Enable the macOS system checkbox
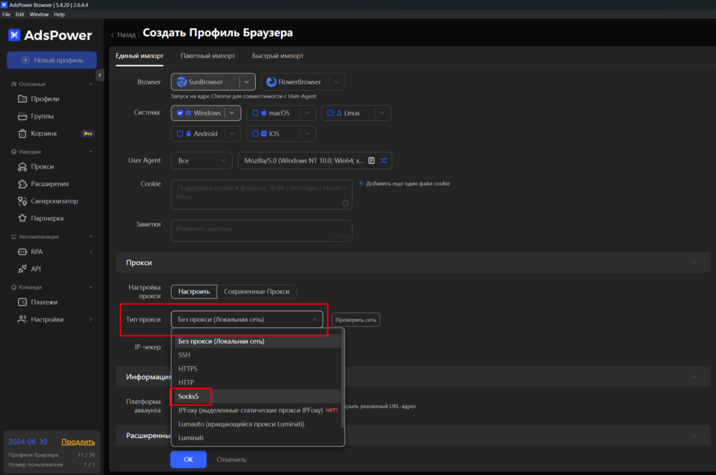Screen dimensions: 716x475 click(x=255, y=113)
